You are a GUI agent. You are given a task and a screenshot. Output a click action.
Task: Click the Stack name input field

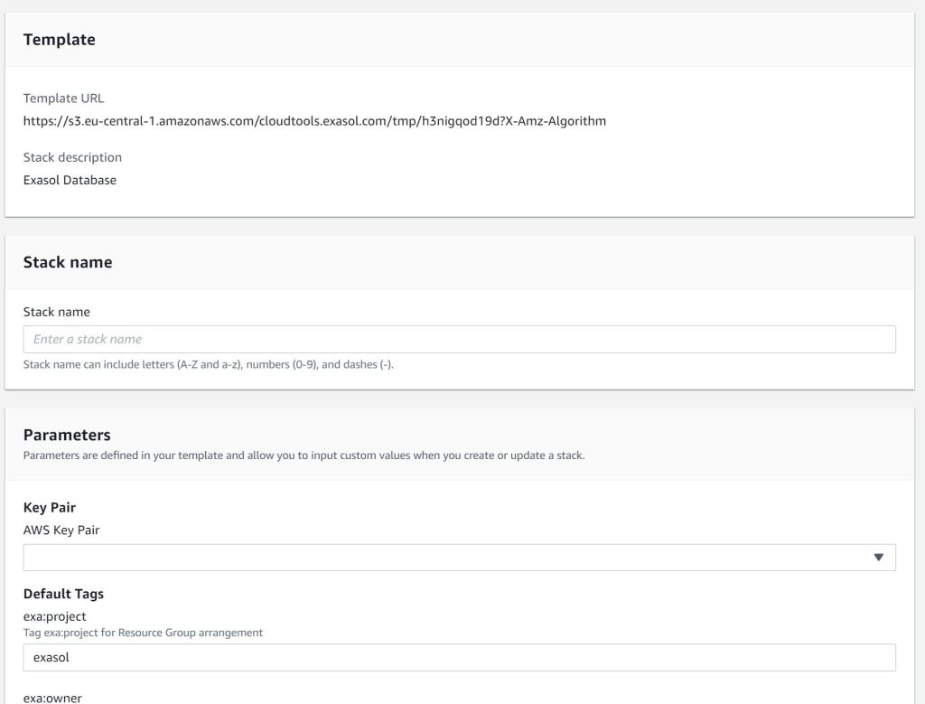point(459,339)
